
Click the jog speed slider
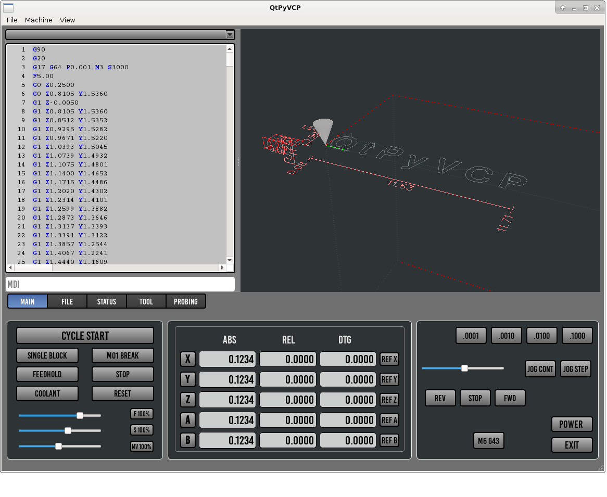point(463,368)
